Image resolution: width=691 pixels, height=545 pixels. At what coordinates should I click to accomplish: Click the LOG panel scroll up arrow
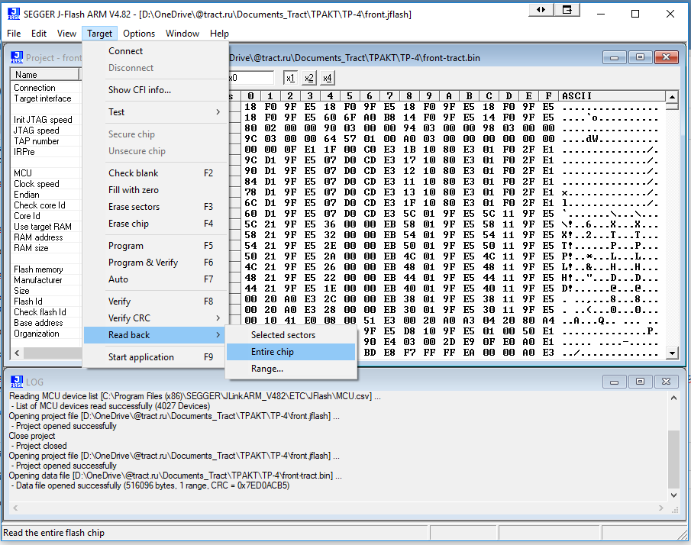pos(673,398)
